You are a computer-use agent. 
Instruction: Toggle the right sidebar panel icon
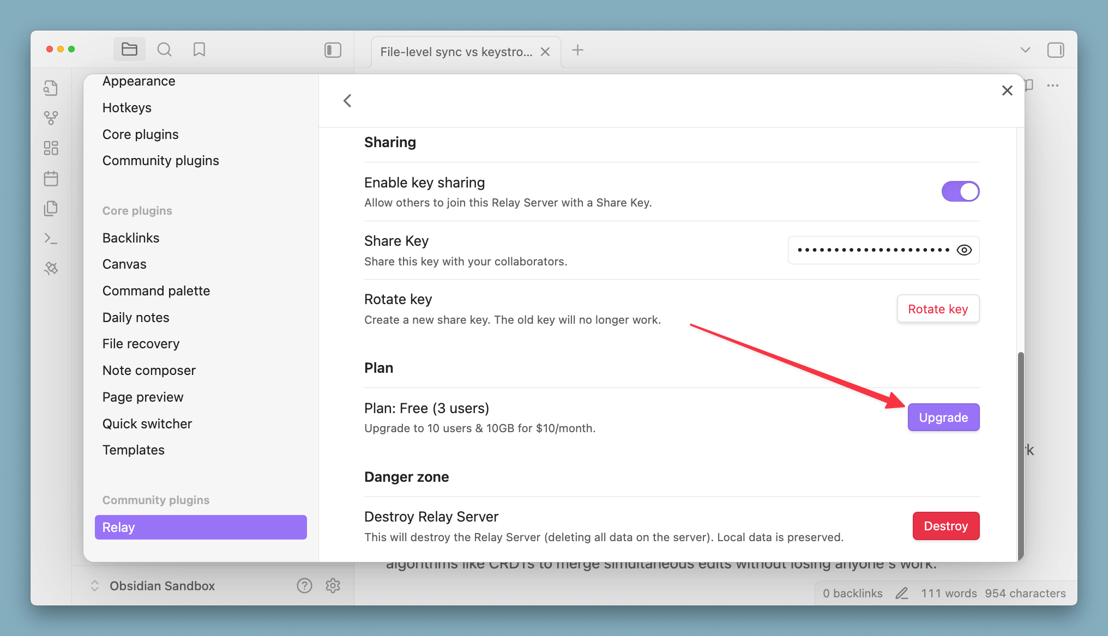click(x=1055, y=50)
